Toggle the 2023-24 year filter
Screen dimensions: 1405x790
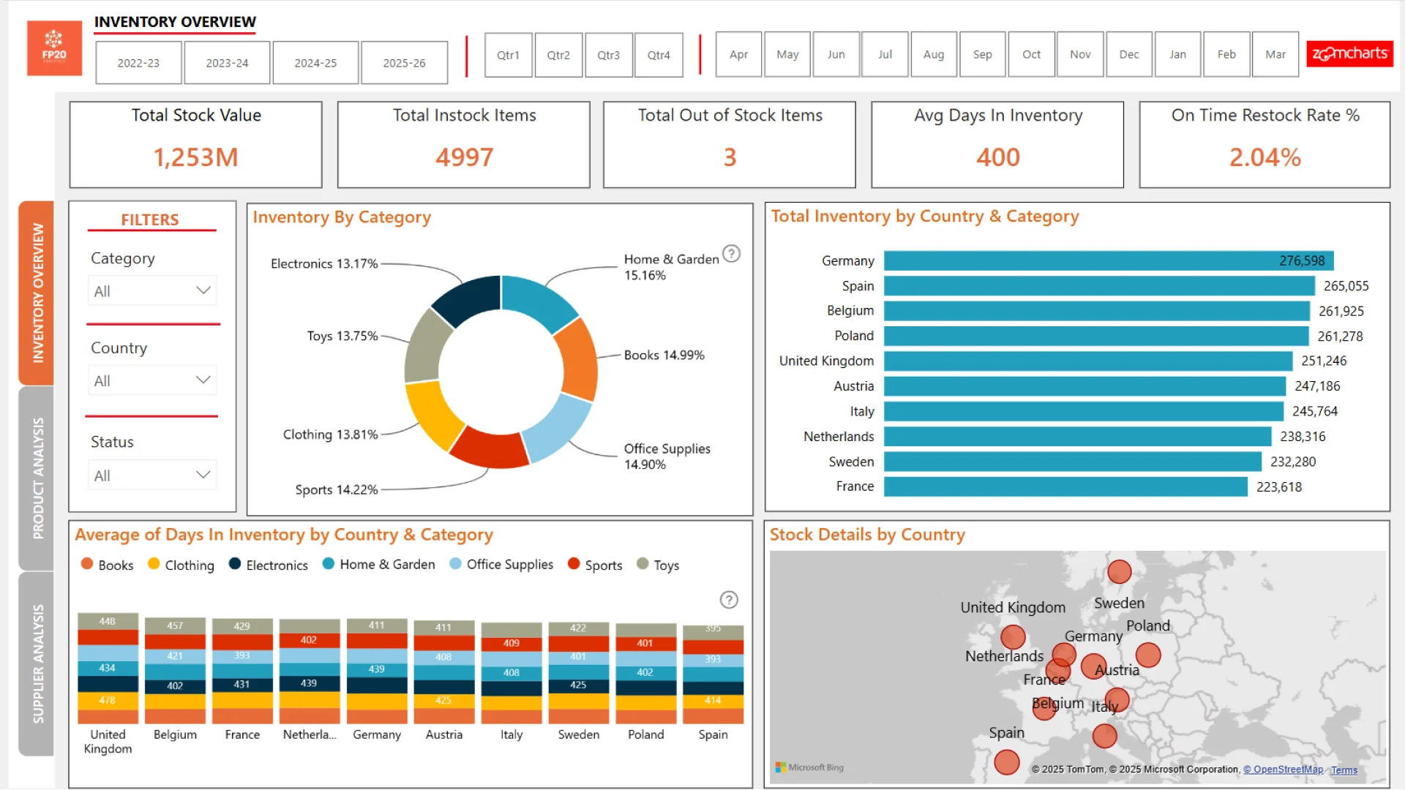227,63
